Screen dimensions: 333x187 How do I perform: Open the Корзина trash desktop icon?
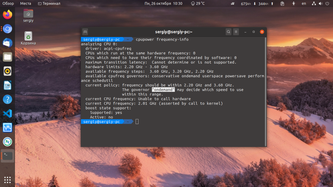point(28,38)
